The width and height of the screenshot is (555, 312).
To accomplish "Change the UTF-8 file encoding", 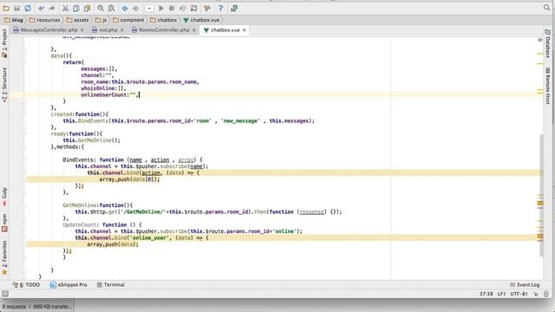I will pyautogui.click(x=519, y=294).
